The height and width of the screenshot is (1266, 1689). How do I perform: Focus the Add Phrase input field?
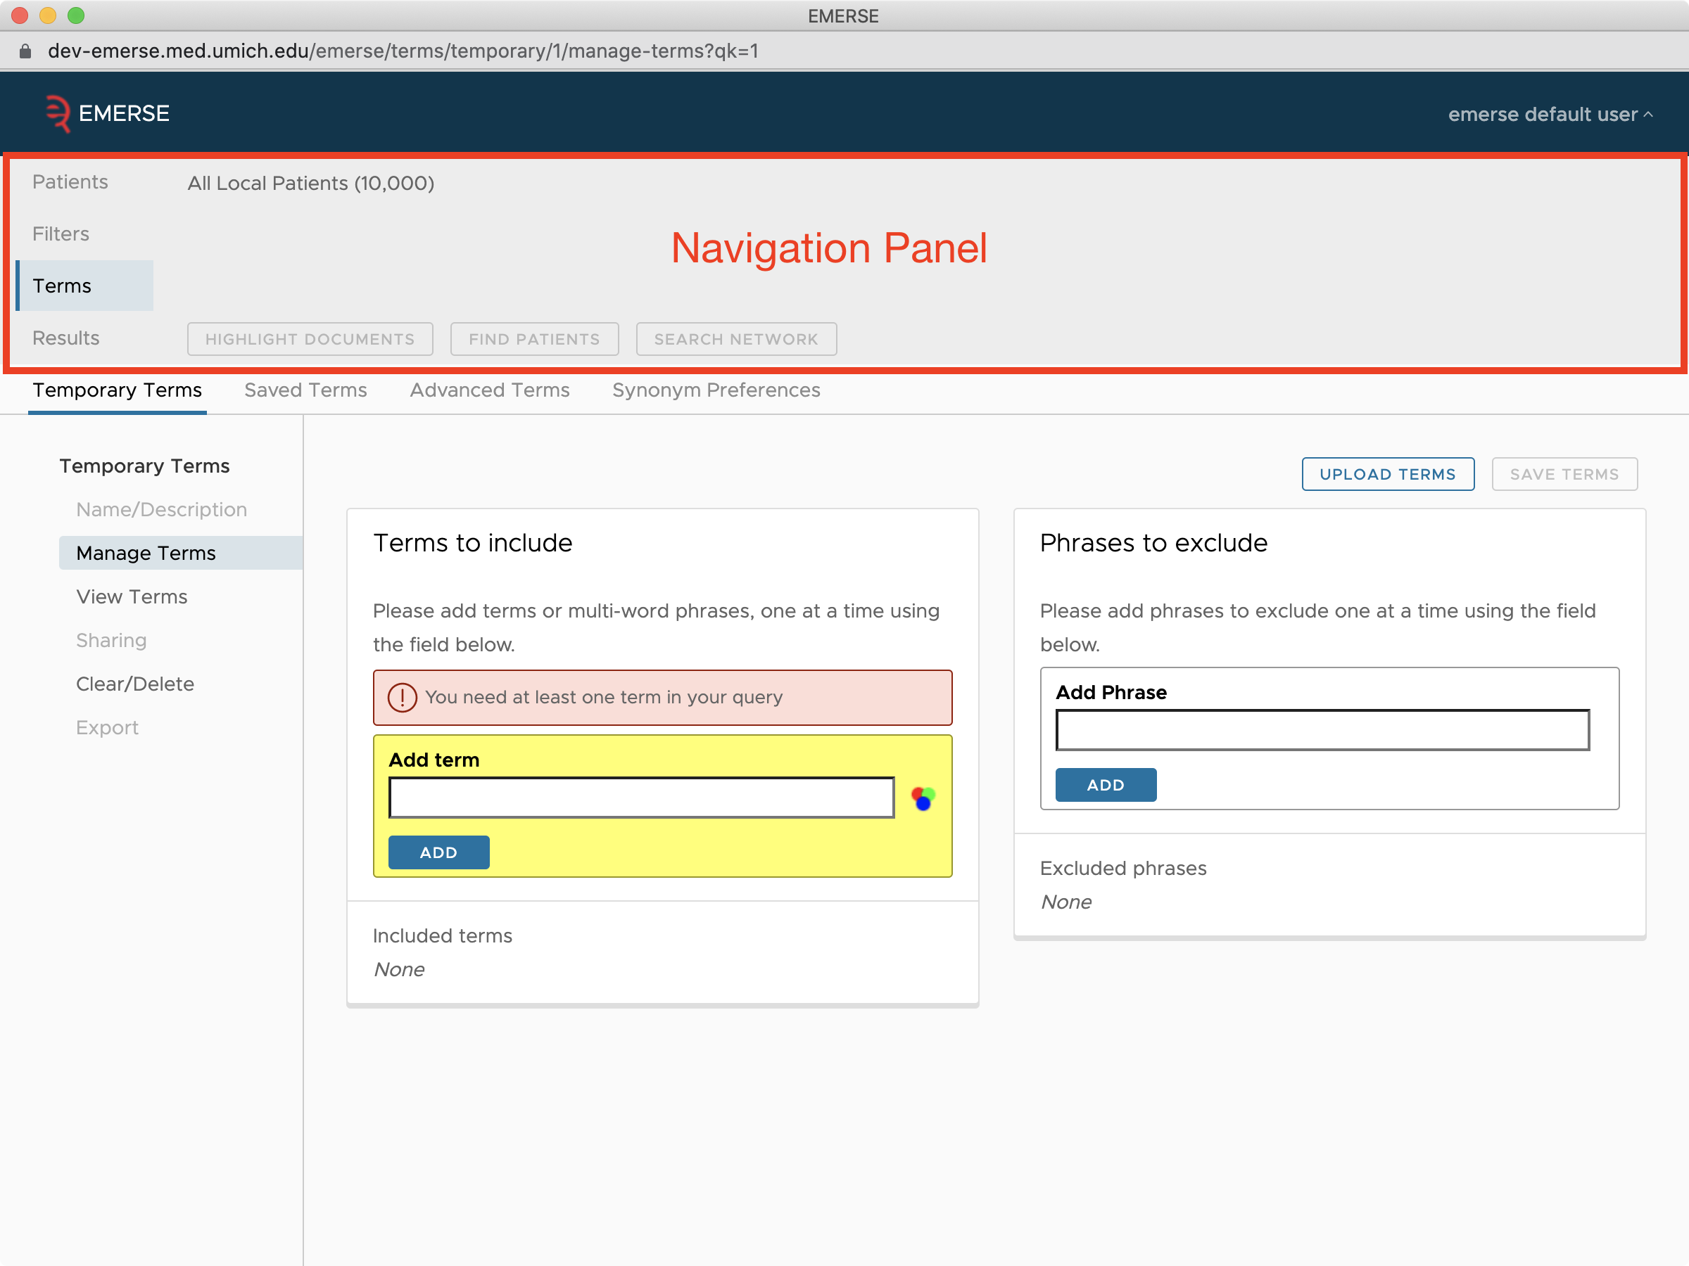click(x=1322, y=729)
